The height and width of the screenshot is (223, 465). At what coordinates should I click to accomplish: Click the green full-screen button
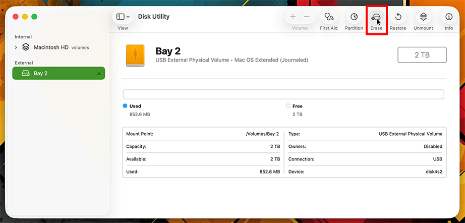34,17
